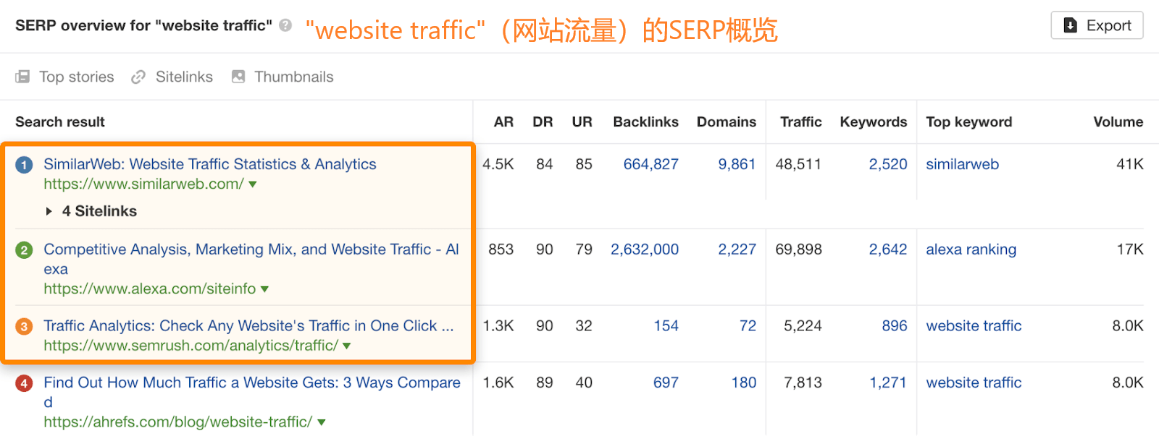
Task: Click domains count 2,227
Action: (x=737, y=249)
